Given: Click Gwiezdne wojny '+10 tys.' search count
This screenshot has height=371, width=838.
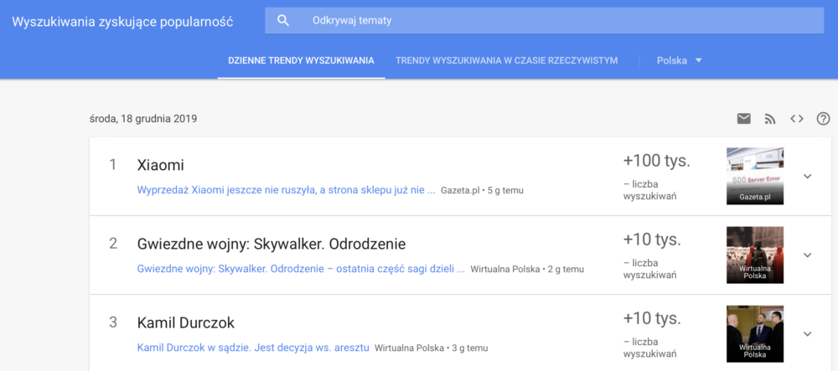Looking at the screenshot, I should click(x=652, y=240).
